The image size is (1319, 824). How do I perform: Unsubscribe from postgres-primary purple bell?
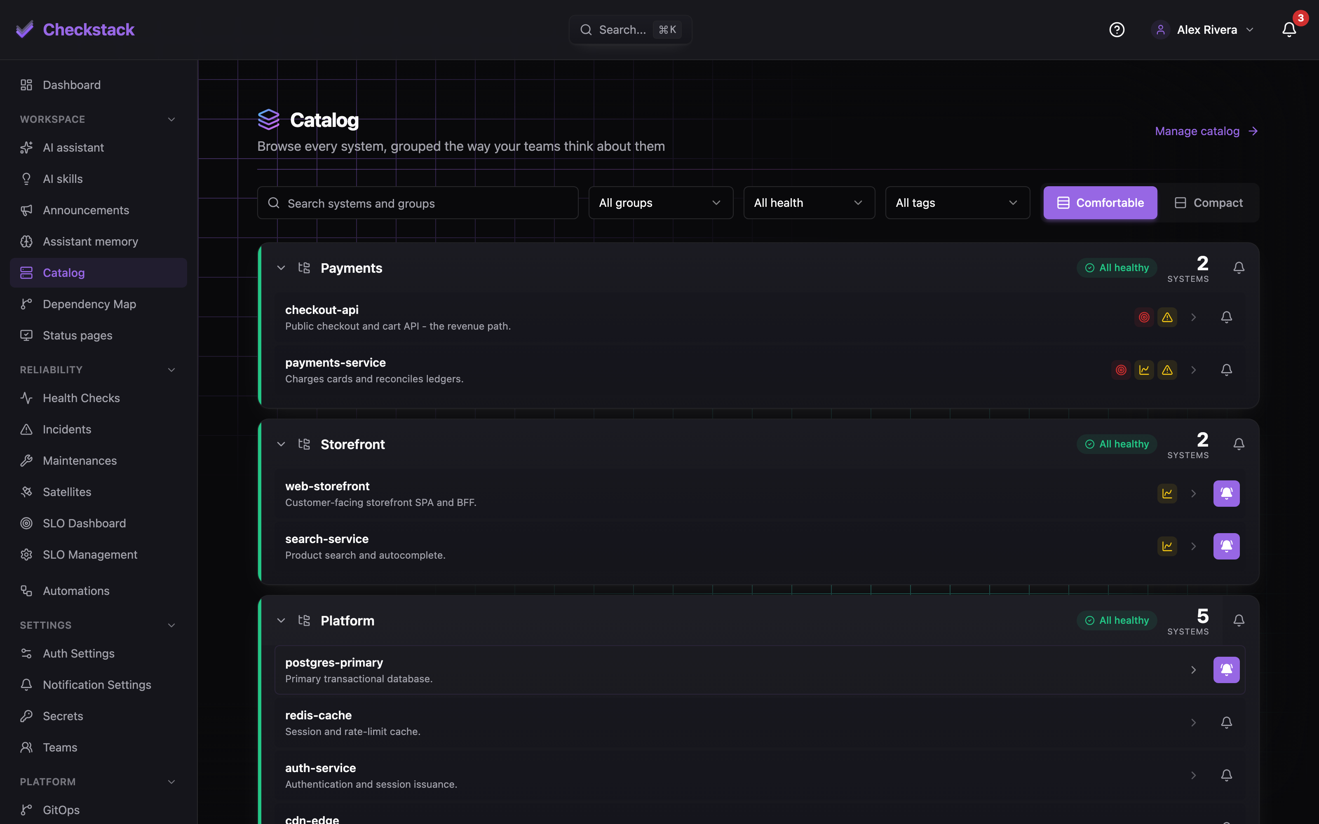[x=1226, y=670]
